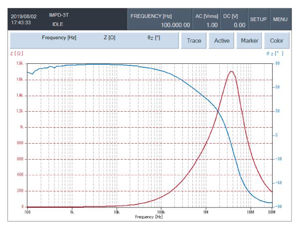Click the 1.8k tick on Z axis
The width and height of the screenshot is (299, 229).
(20, 63)
